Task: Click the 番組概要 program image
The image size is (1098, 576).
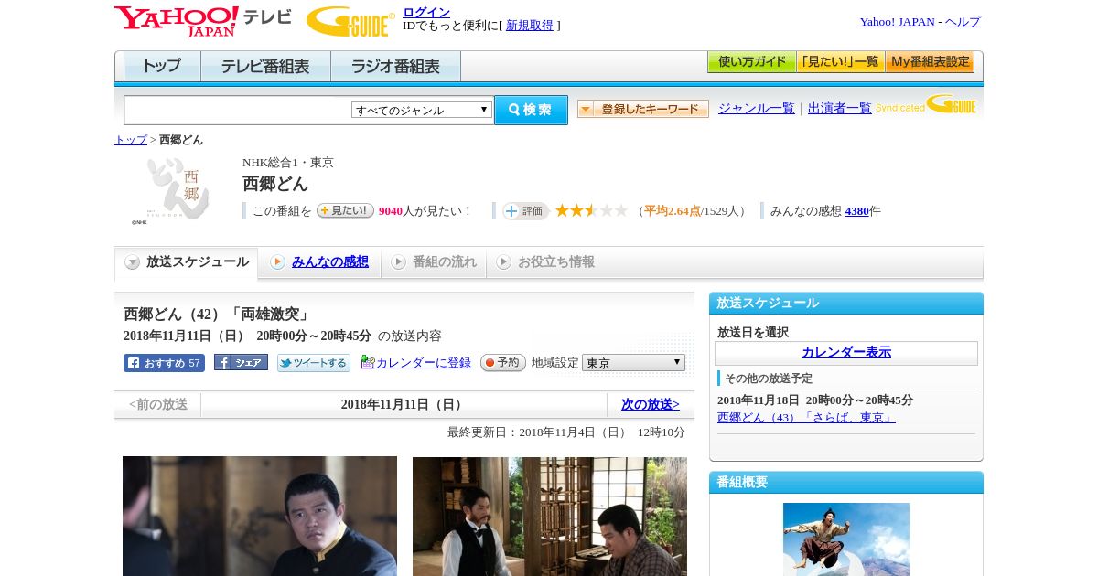Action: tap(846, 539)
